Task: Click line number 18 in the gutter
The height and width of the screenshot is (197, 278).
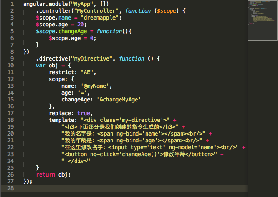Action: 10,120
